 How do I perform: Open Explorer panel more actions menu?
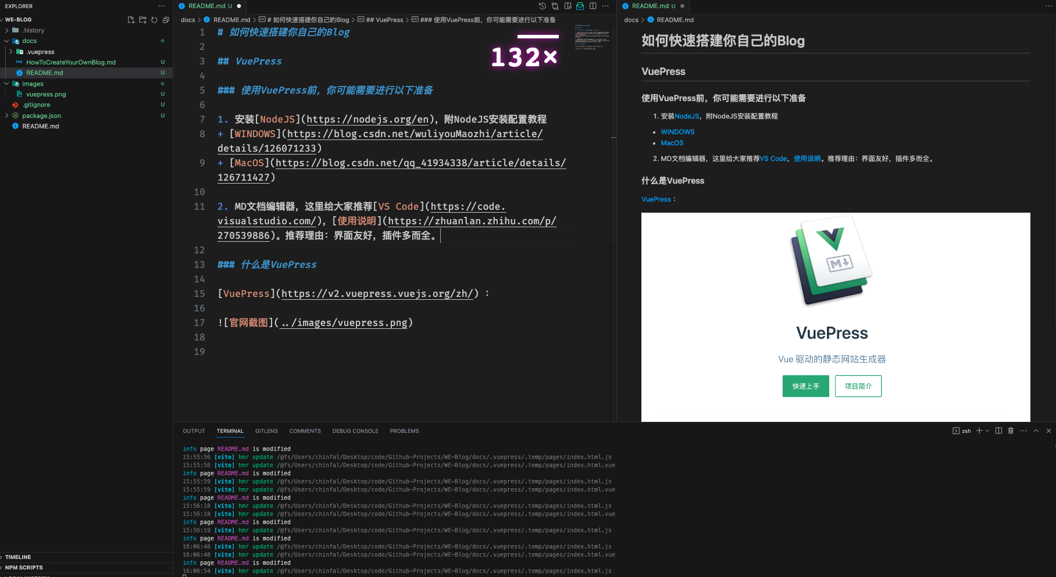(x=162, y=6)
